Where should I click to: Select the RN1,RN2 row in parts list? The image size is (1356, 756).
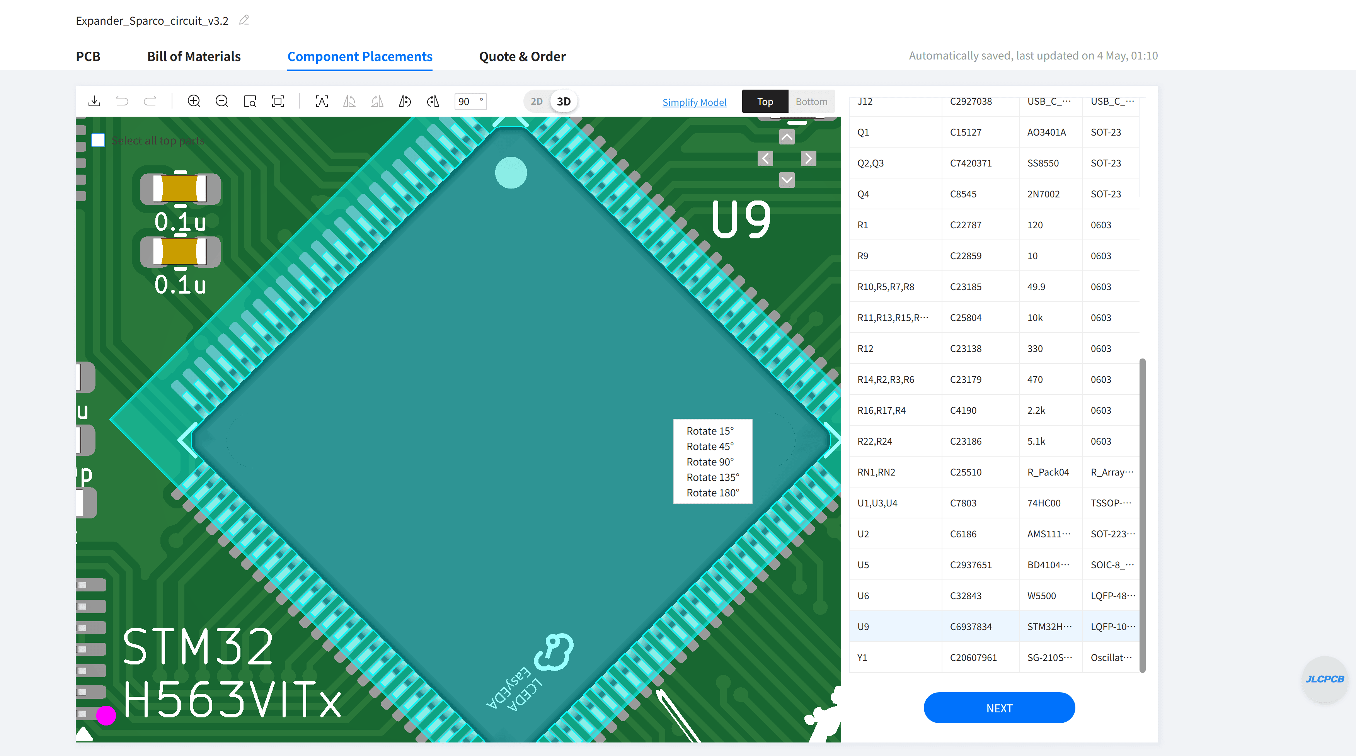pyautogui.click(x=994, y=472)
